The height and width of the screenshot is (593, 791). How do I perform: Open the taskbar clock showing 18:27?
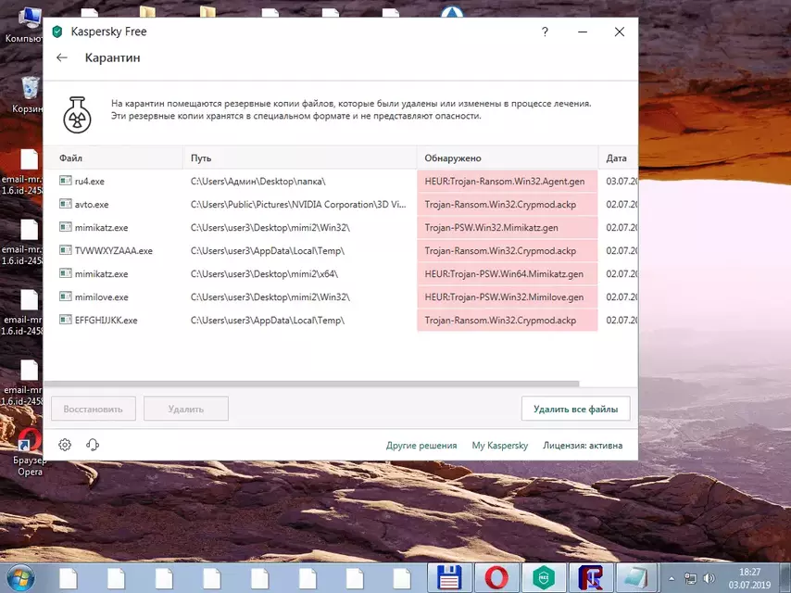click(749, 578)
